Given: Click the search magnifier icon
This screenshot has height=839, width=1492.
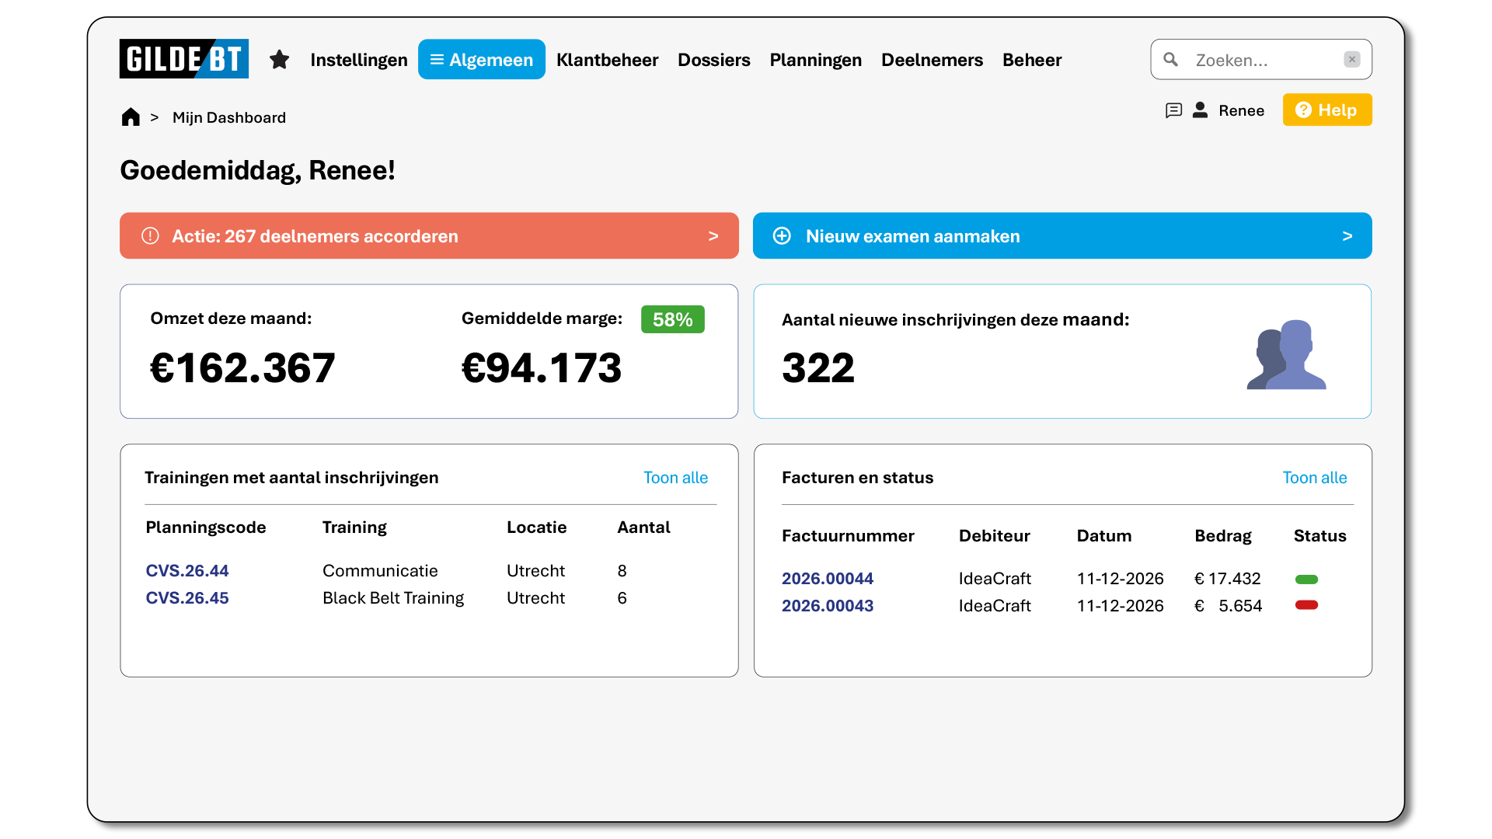Looking at the screenshot, I should [x=1171, y=60].
